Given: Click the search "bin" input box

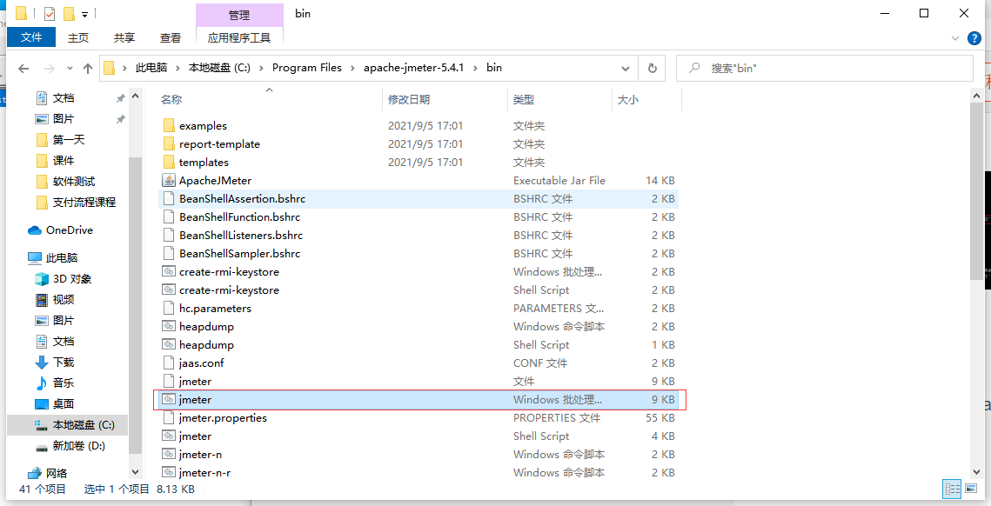Looking at the screenshot, I should (824, 68).
